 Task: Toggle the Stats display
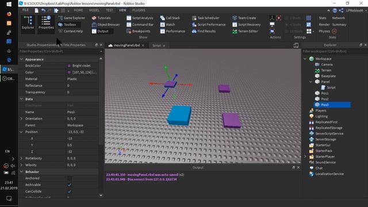coord(323,18)
